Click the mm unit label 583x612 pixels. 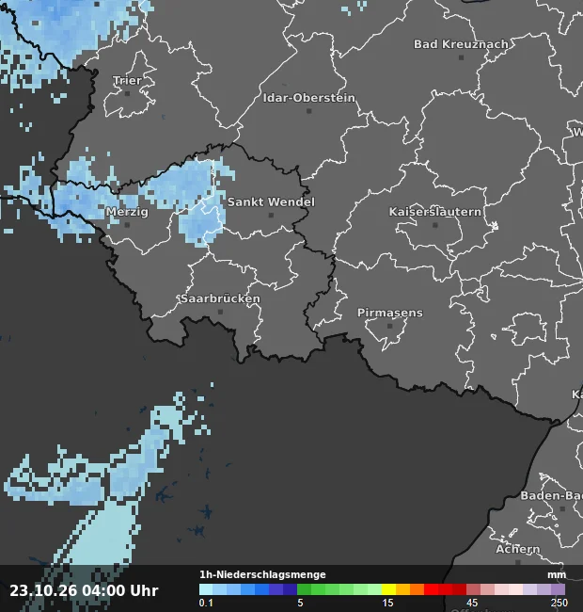(557, 575)
